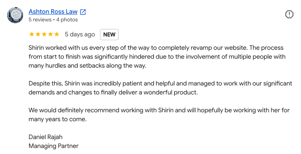Screen dimensions: 301x154
Task: Click the fifth rating star
Action: pos(57,34)
